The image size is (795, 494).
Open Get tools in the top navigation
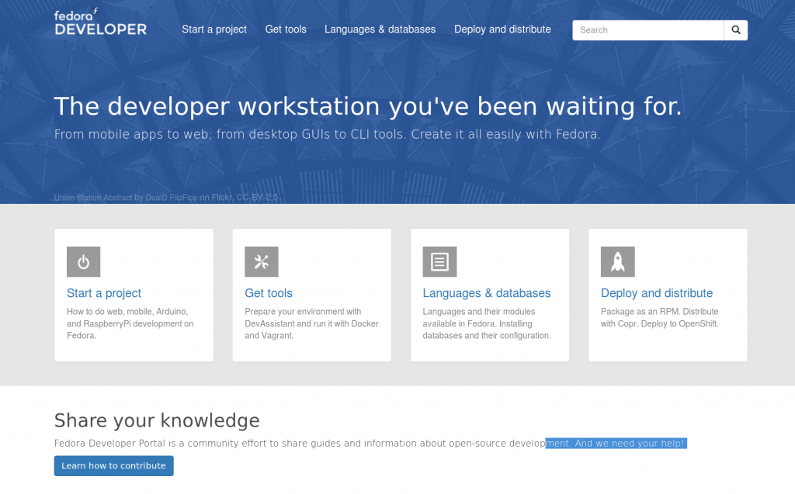coord(285,29)
